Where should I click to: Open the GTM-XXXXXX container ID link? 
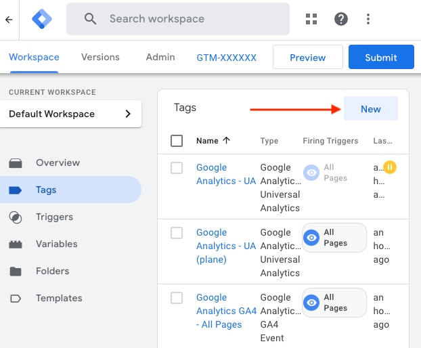click(227, 58)
